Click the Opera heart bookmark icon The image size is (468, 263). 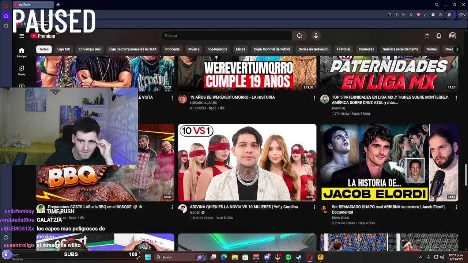419,15
